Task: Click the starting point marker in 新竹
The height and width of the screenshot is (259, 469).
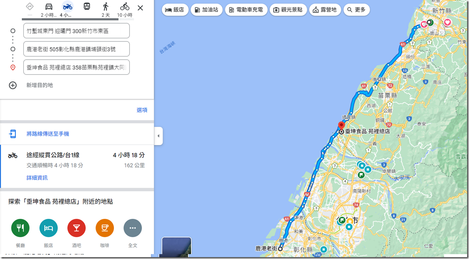Action: point(429,22)
